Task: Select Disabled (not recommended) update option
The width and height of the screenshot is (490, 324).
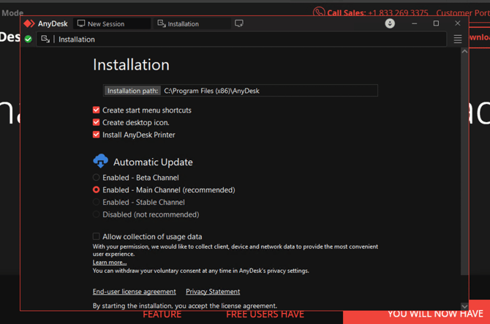Action: click(x=97, y=214)
